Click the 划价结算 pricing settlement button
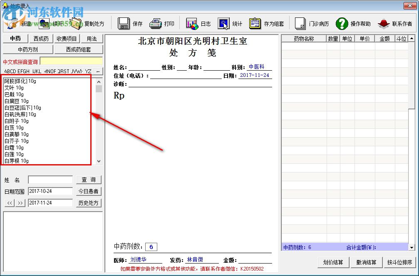Screen dimensions: 419x276 (333, 262)
